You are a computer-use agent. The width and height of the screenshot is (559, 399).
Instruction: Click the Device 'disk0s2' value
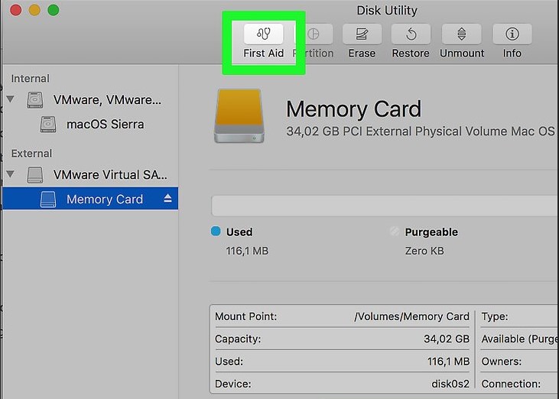pyautogui.click(x=450, y=384)
